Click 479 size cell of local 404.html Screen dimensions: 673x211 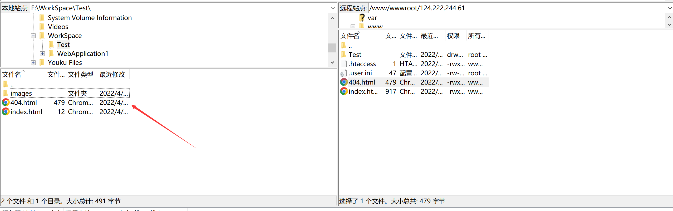(59, 102)
